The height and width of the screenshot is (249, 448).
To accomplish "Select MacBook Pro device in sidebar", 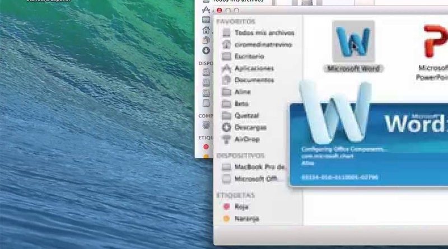I will pyautogui.click(x=260, y=167).
